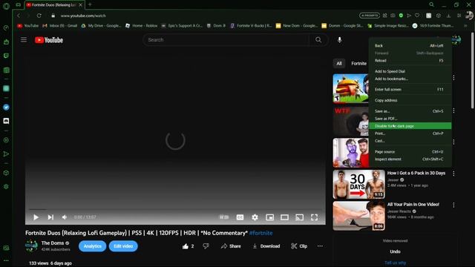Click the page vertical scrollbar
This screenshot has height=267, width=475.
[x=473, y=70]
